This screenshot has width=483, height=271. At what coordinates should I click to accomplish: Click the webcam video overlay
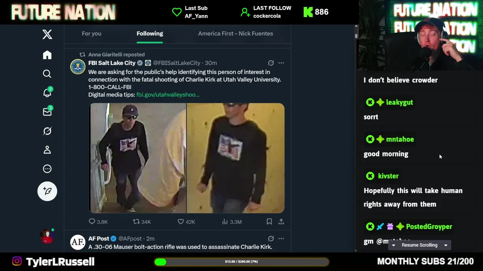coord(421,36)
